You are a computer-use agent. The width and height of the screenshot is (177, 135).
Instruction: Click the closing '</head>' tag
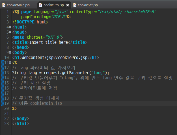[x=21, y=47]
